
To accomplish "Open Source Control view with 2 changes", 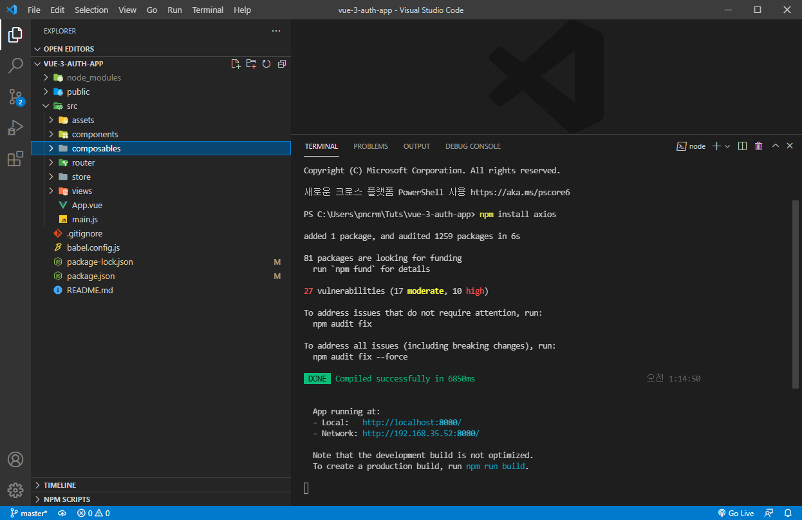I will pyautogui.click(x=15, y=97).
